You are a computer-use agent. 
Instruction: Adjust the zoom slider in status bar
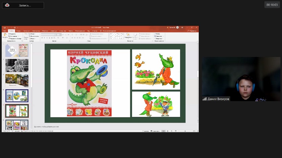click(x=185, y=131)
